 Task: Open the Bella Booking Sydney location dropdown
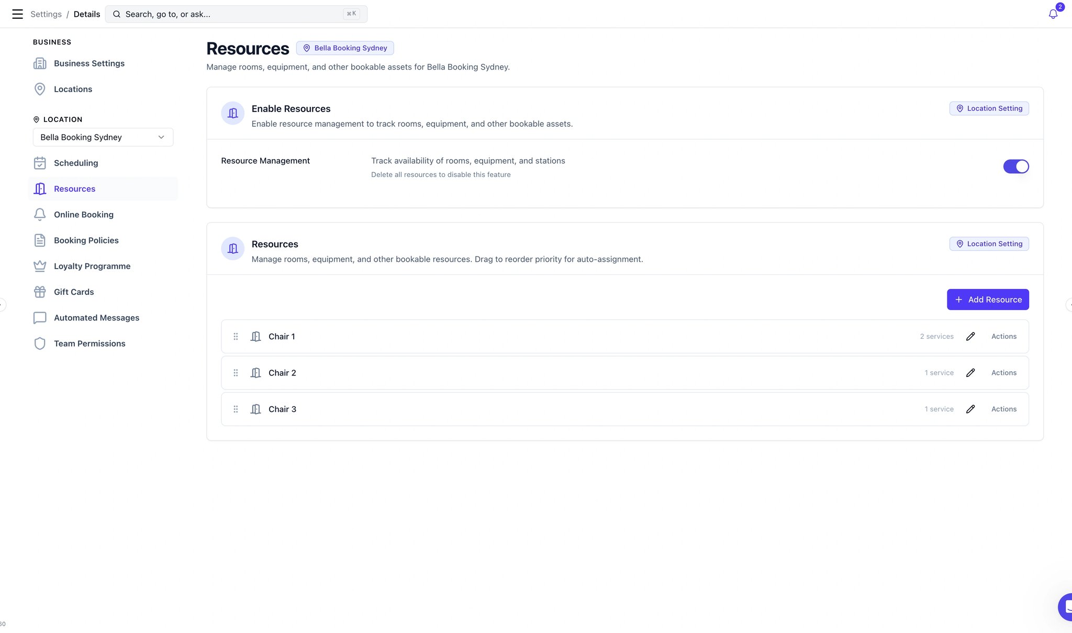[103, 137]
